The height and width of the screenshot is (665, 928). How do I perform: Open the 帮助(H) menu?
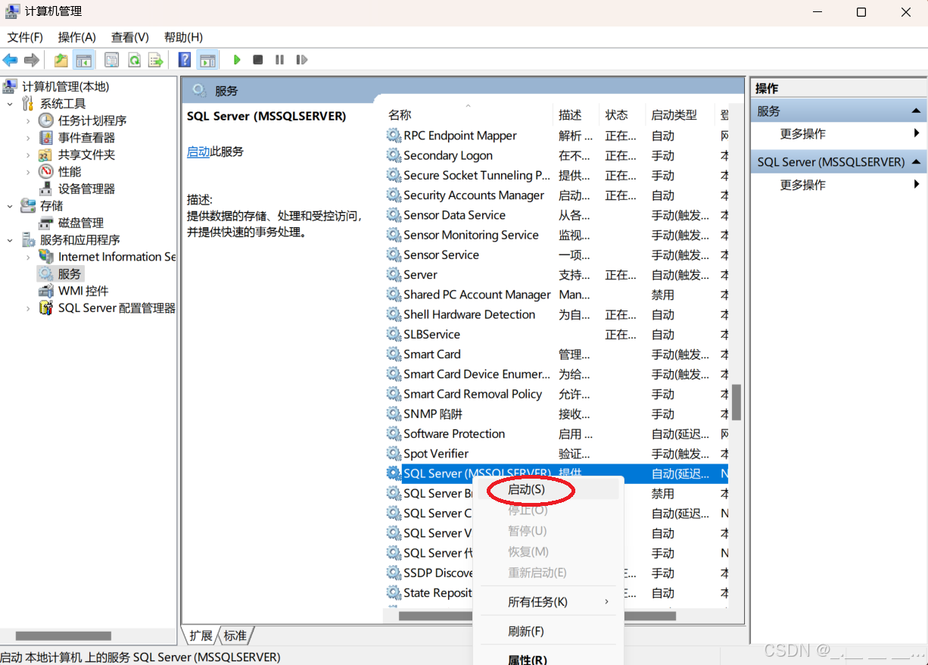click(x=183, y=37)
